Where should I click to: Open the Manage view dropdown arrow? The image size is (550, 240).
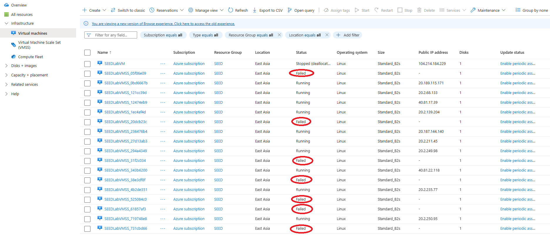(x=222, y=10)
